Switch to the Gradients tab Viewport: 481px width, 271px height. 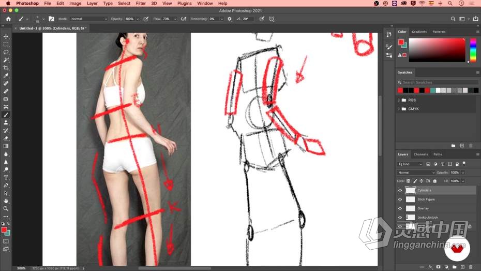click(x=419, y=32)
